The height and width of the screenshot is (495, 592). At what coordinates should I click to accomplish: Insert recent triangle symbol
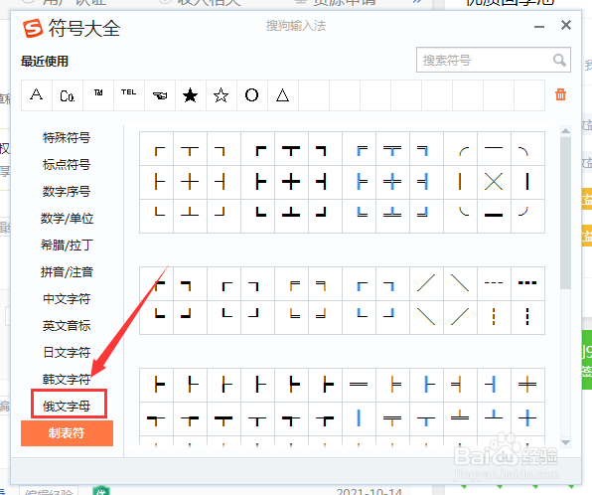(x=283, y=95)
